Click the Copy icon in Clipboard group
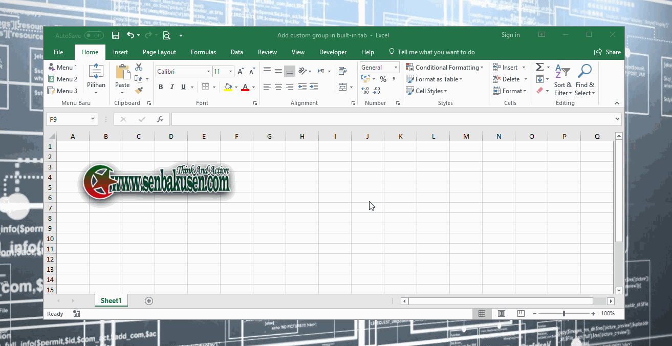672x346 pixels. tap(138, 79)
